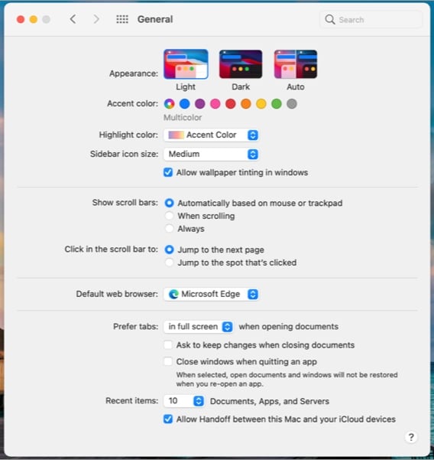
Task: Pick the graphite gray accent color
Action: coord(292,103)
